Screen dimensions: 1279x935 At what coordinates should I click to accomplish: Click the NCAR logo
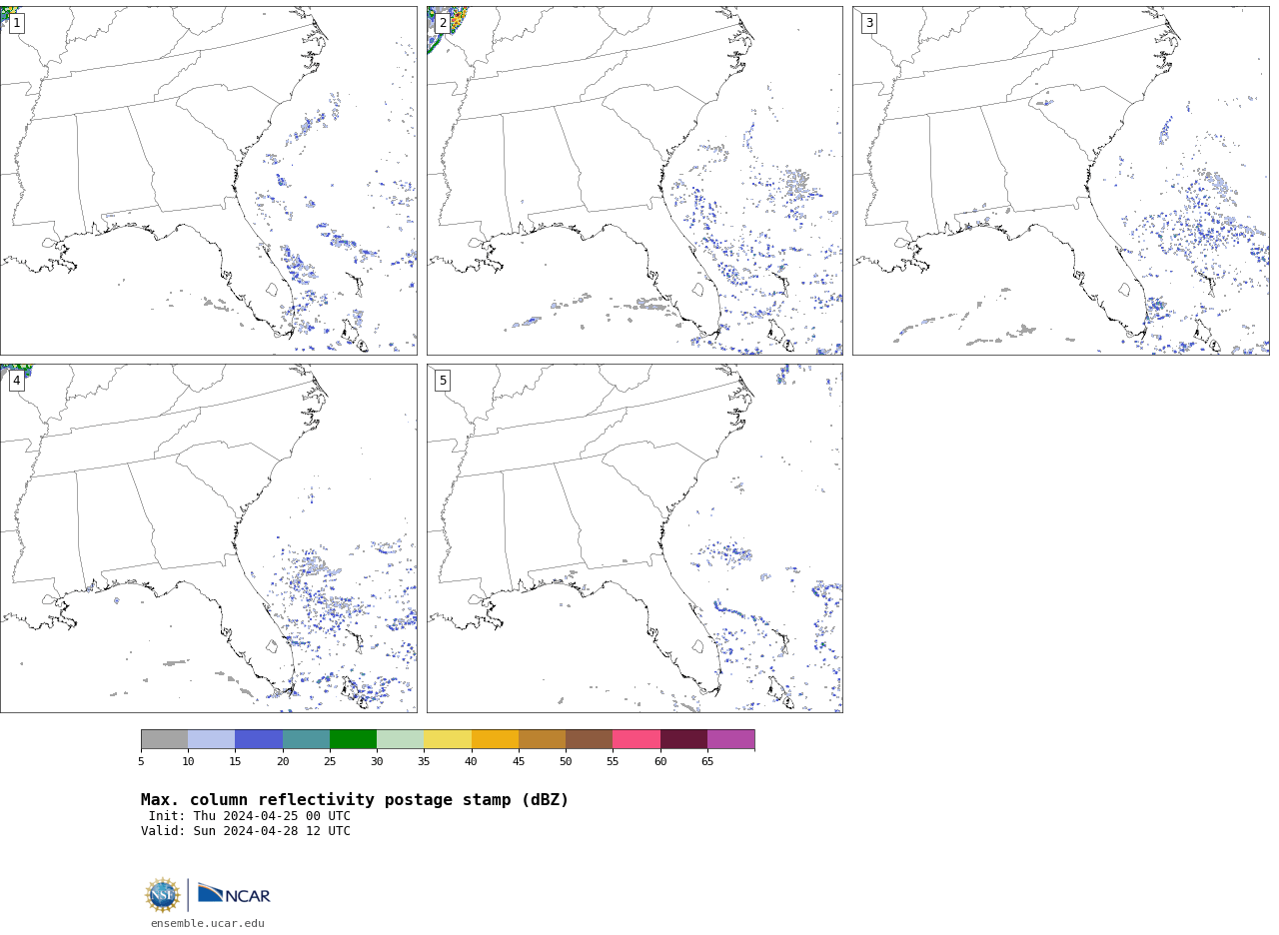pos(234,894)
